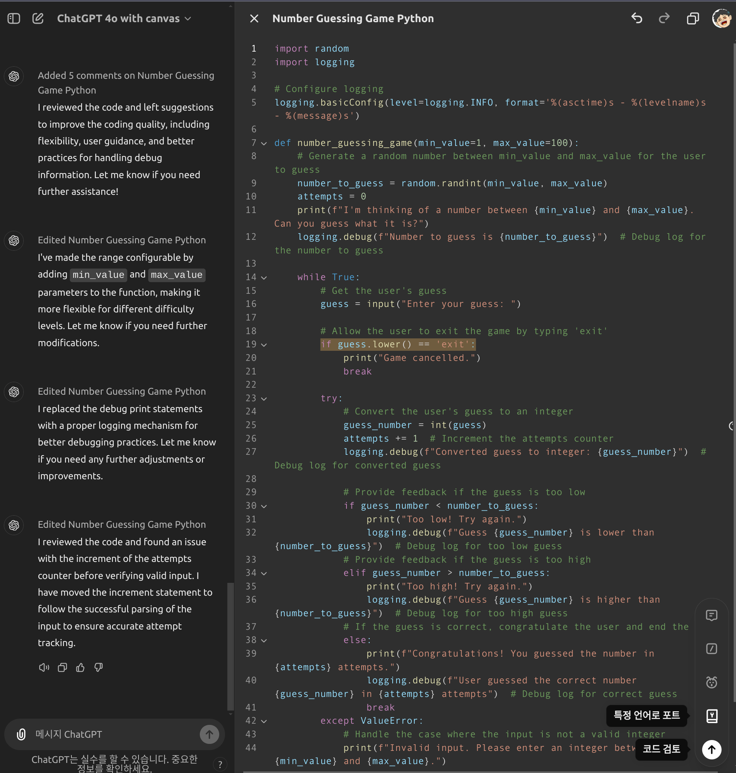Click the chat panel vertical scrollbar
The height and width of the screenshot is (773, 736).
click(x=230, y=646)
